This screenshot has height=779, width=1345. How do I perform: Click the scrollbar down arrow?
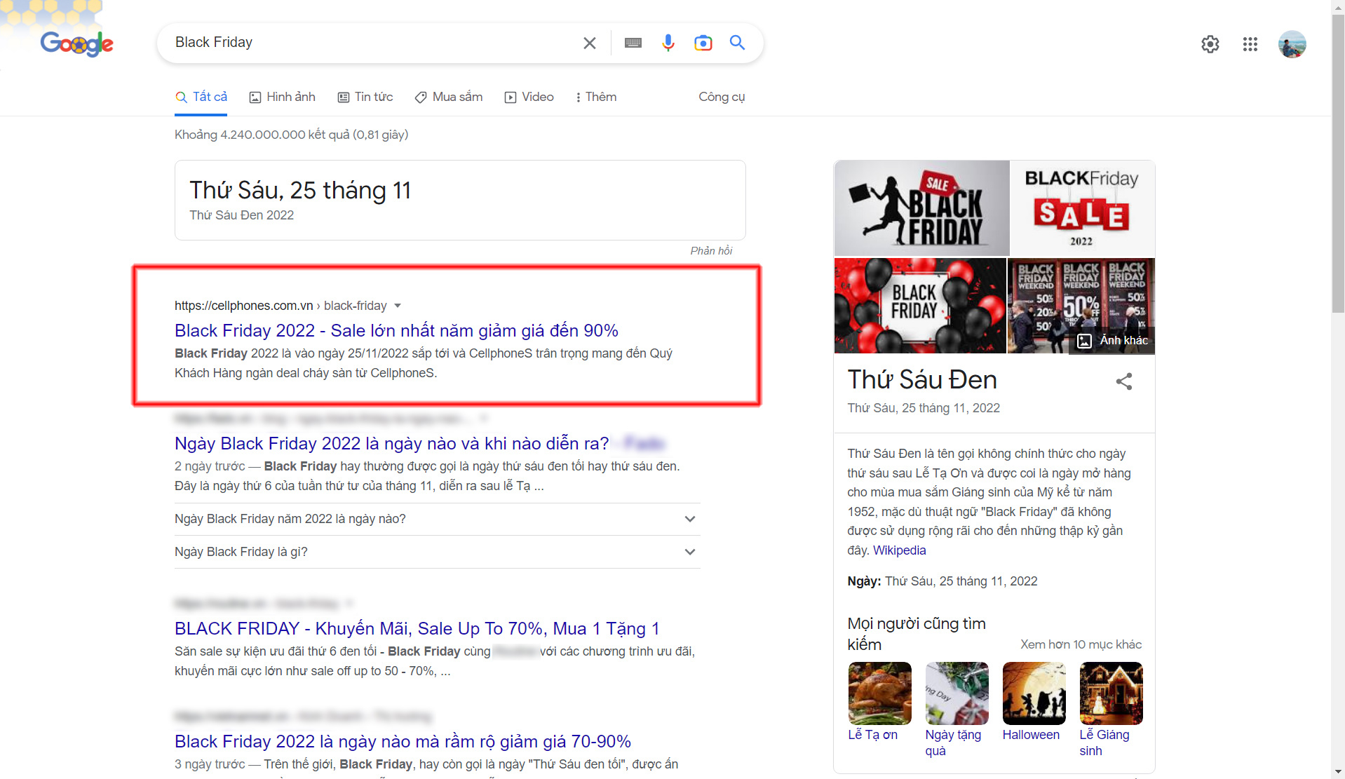click(1338, 772)
